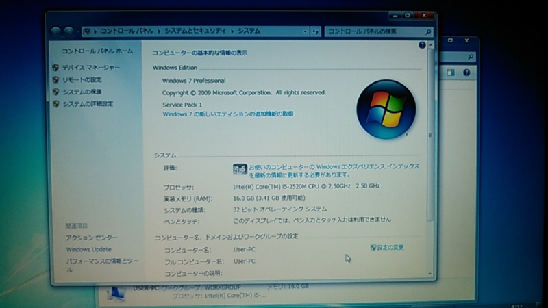Click the Service Pack 1 text

(182, 105)
